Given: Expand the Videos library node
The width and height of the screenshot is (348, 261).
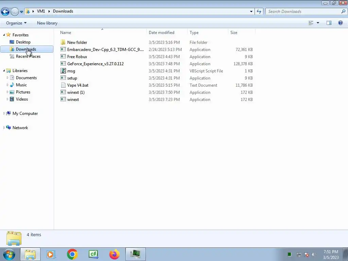Looking at the screenshot, I should (7, 99).
